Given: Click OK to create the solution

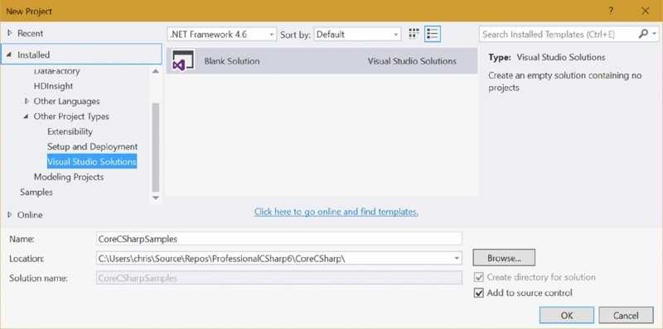Looking at the screenshot, I should pyautogui.click(x=567, y=316).
